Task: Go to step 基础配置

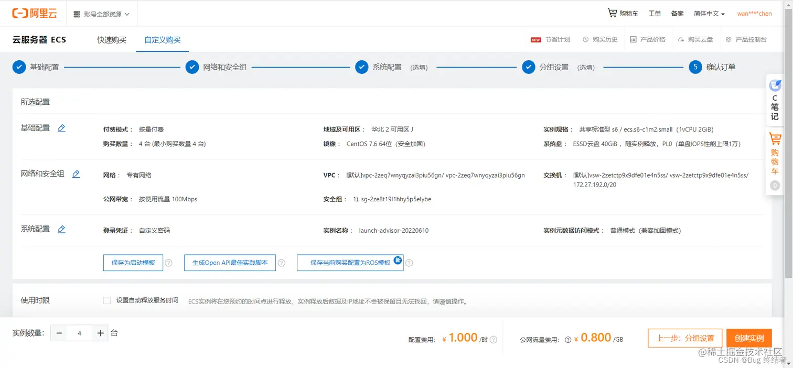Action: click(x=36, y=67)
